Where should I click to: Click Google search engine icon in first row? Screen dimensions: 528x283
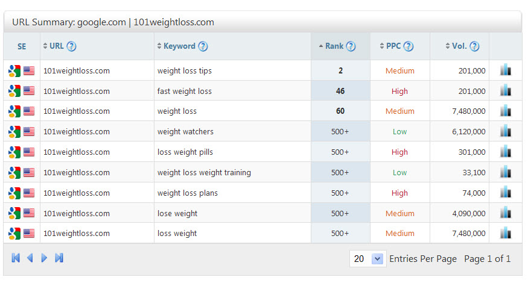[x=14, y=70]
